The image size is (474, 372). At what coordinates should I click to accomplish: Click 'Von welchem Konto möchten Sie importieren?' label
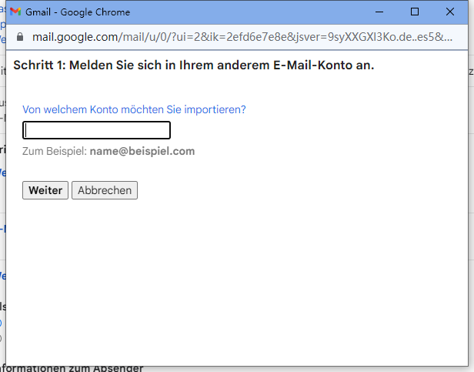point(134,109)
